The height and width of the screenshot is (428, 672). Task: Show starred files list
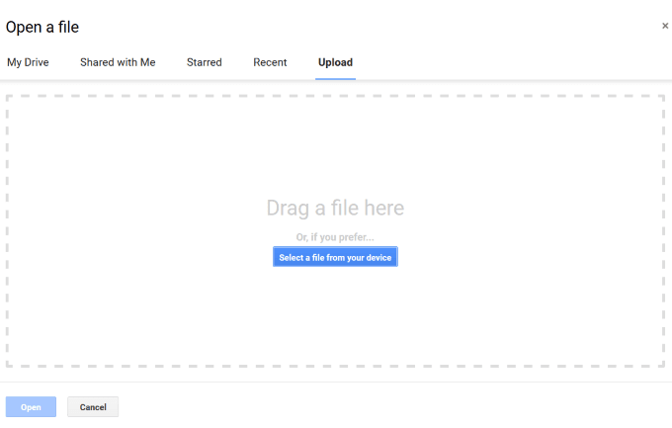coord(205,62)
